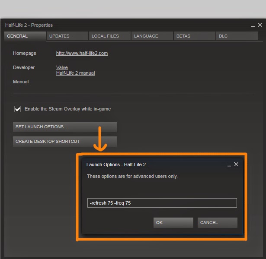
Task: Click the Half-Life 2 - Properties title
Action: point(29,25)
